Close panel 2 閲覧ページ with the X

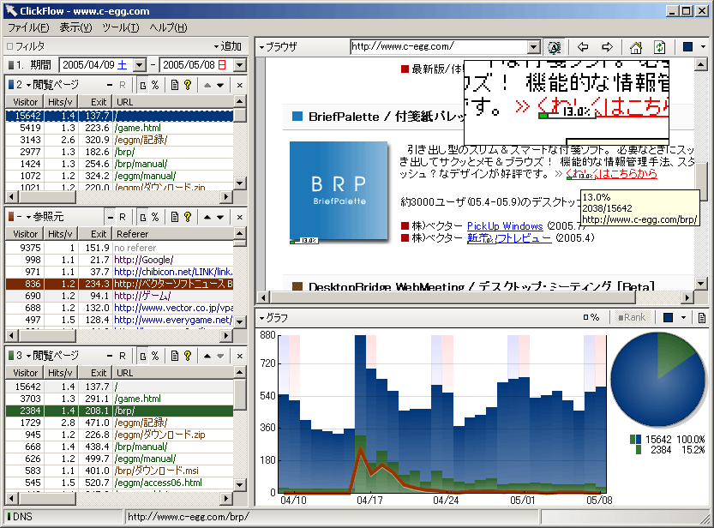[x=239, y=85]
